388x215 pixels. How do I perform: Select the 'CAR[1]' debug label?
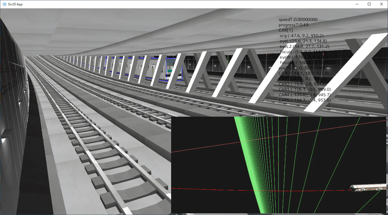pos(286,30)
